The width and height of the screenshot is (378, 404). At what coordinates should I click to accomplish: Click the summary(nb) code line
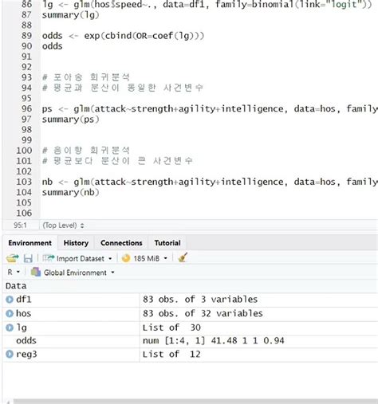tap(70, 192)
